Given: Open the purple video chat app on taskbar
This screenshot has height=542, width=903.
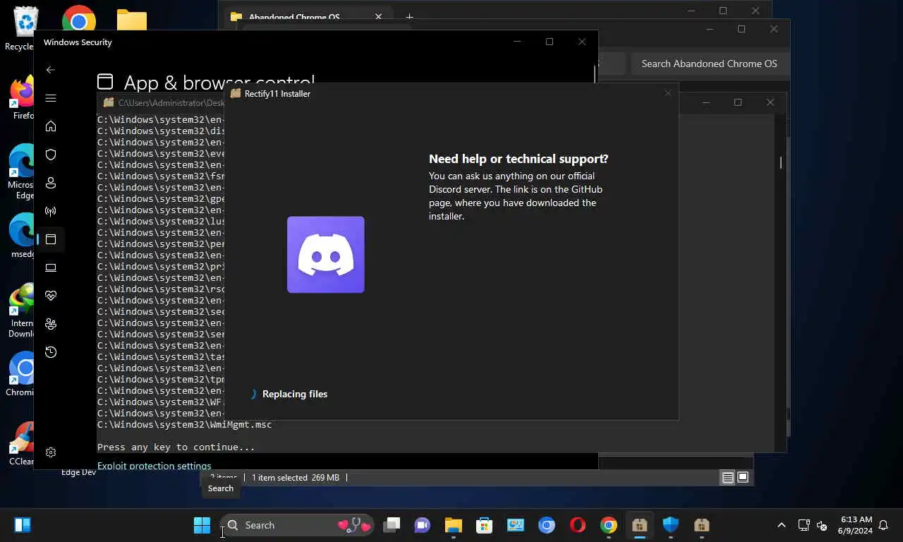Looking at the screenshot, I should click(x=423, y=525).
